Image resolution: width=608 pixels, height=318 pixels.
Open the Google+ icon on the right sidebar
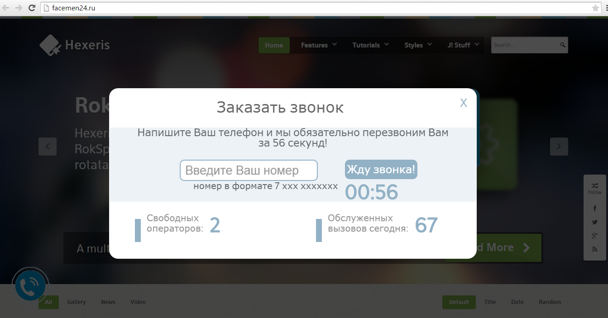(594, 235)
